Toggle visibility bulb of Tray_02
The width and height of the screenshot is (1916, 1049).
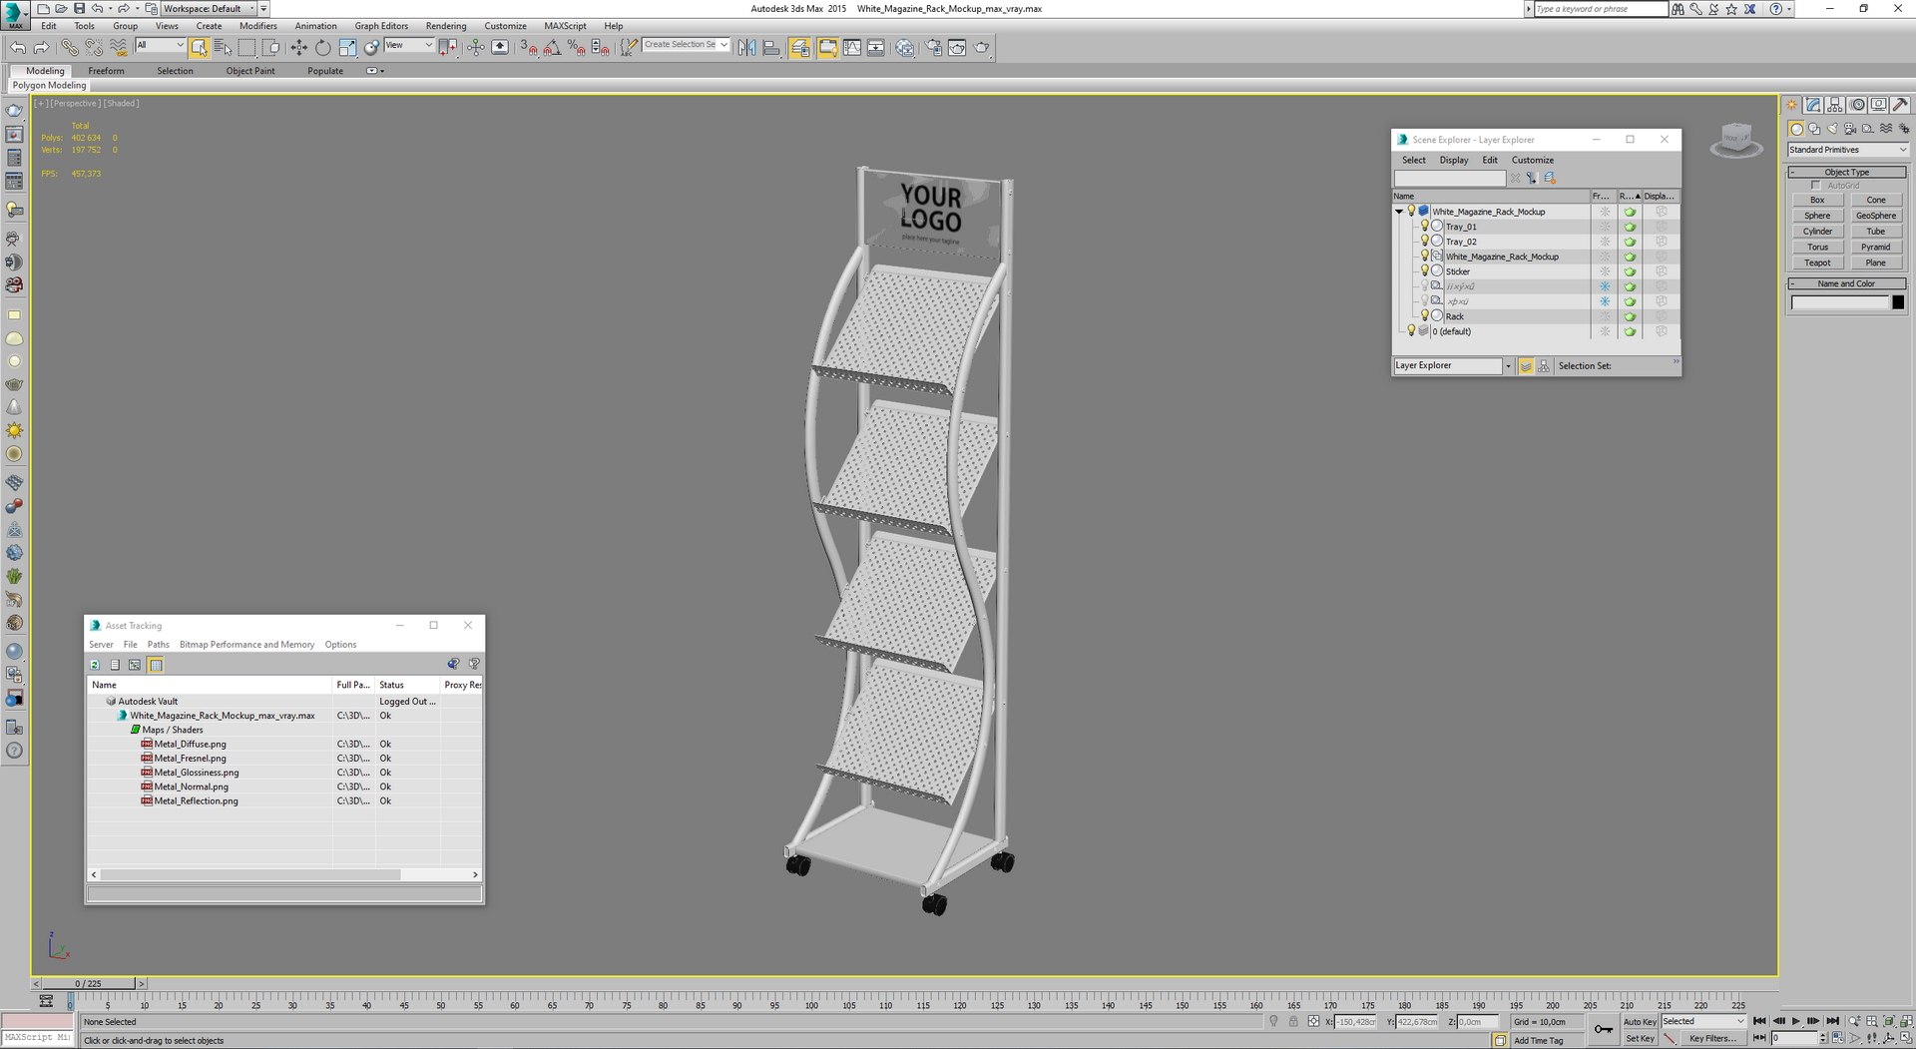coord(1425,242)
